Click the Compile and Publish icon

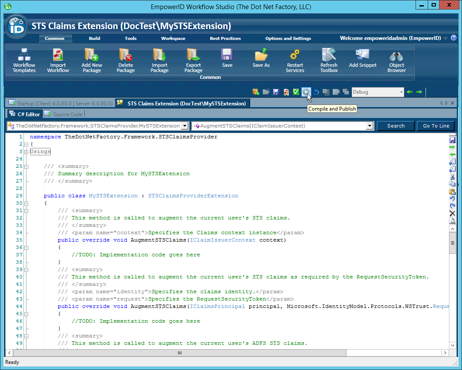(307, 92)
